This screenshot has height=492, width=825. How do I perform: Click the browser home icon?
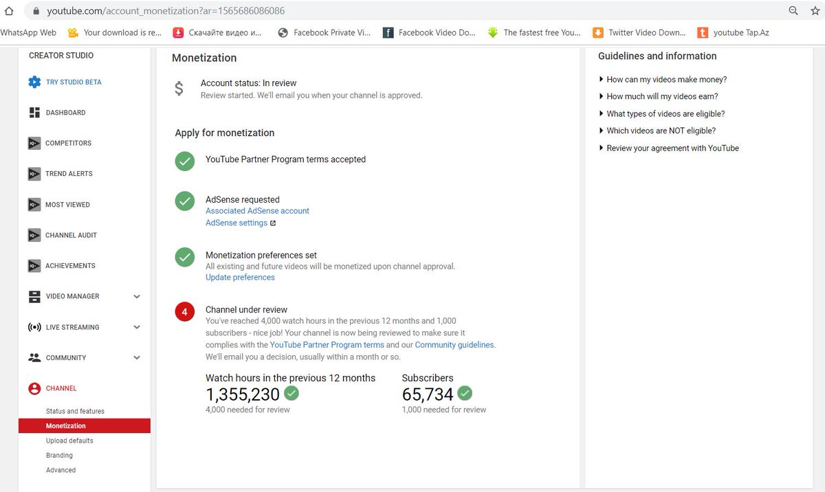click(x=9, y=11)
